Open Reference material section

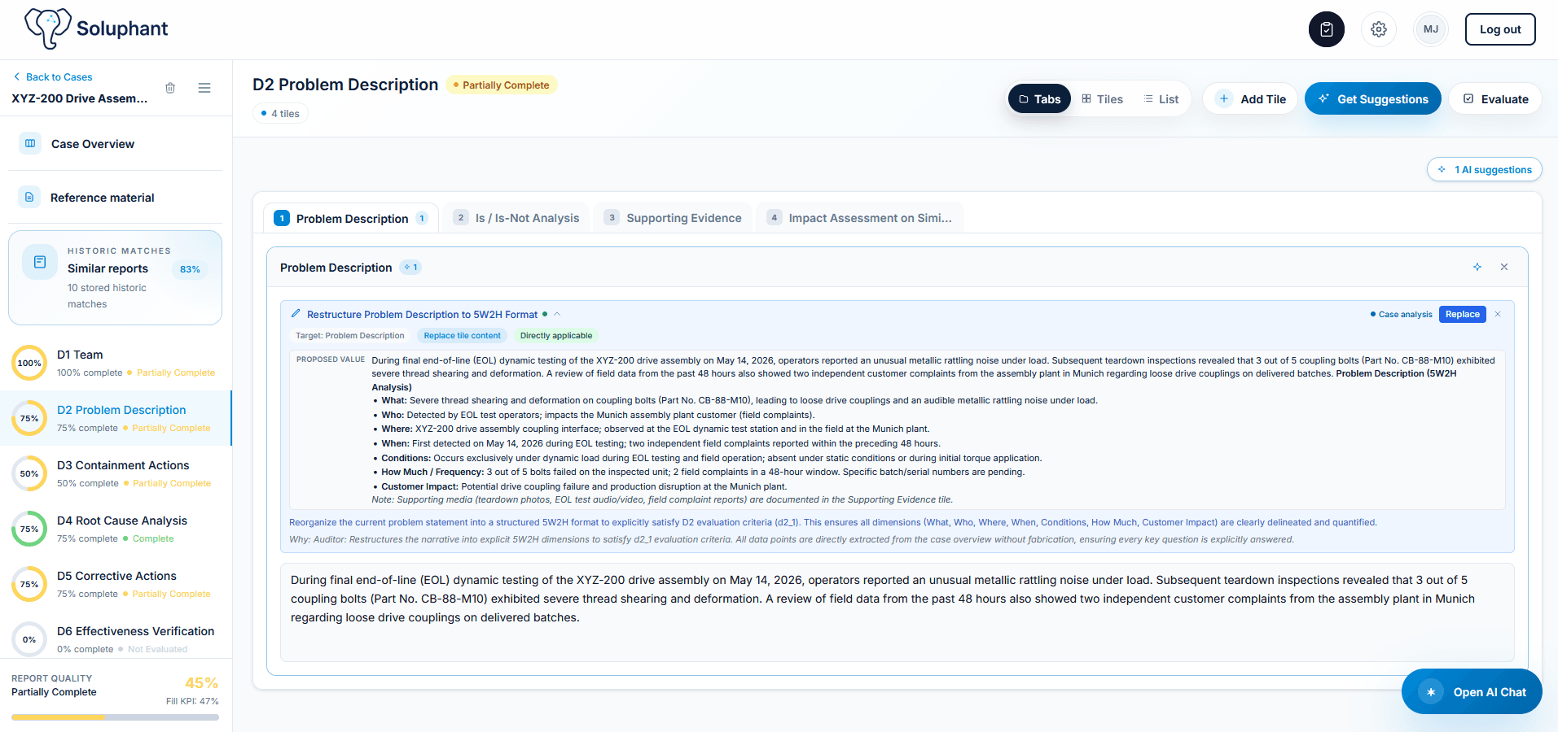click(x=115, y=198)
